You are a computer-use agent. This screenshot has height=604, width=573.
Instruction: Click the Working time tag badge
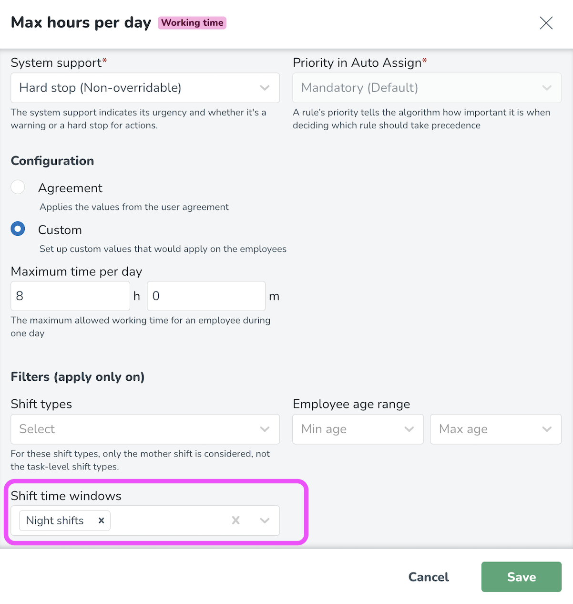click(192, 23)
